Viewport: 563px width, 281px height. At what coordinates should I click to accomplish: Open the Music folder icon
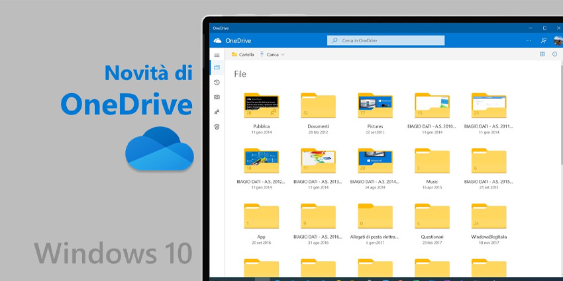(x=432, y=161)
